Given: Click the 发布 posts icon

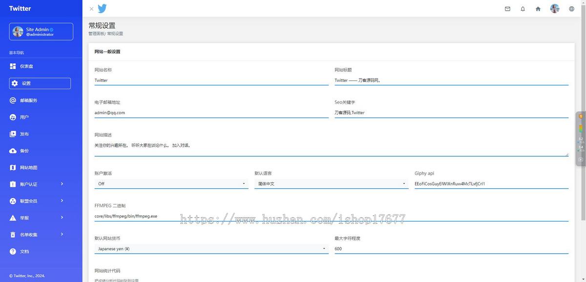Looking at the screenshot, I should pos(13,134).
